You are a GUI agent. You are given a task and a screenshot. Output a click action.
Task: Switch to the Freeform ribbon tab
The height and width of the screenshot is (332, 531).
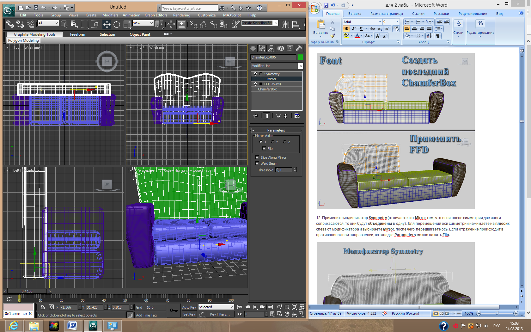coord(77,34)
